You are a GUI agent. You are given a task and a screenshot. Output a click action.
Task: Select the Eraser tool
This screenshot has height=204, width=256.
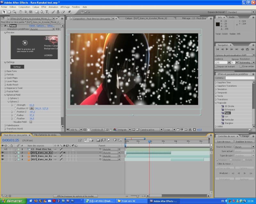click(x=63, y=12)
